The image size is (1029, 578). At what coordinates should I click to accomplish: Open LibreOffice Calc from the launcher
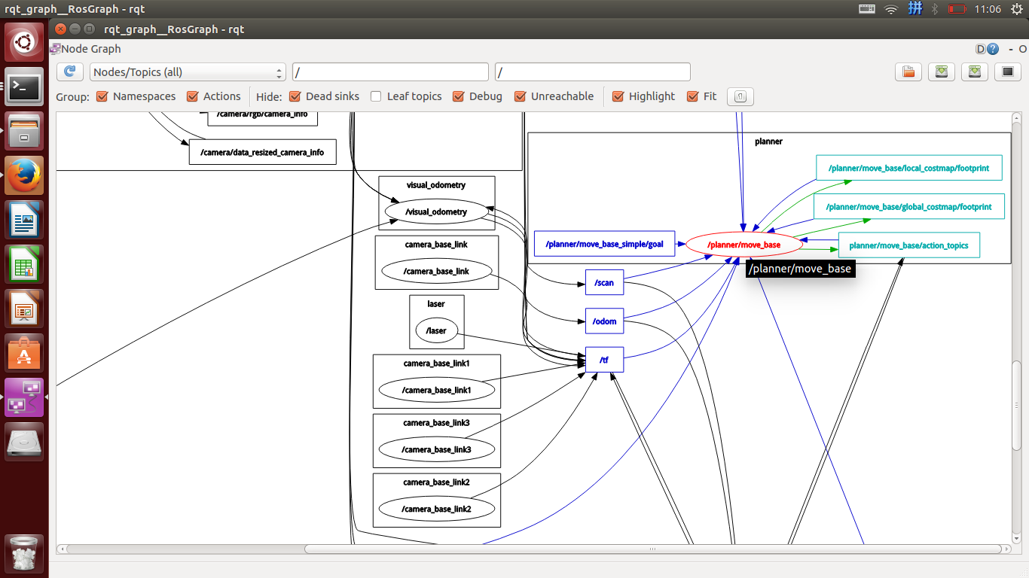pyautogui.click(x=25, y=265)
